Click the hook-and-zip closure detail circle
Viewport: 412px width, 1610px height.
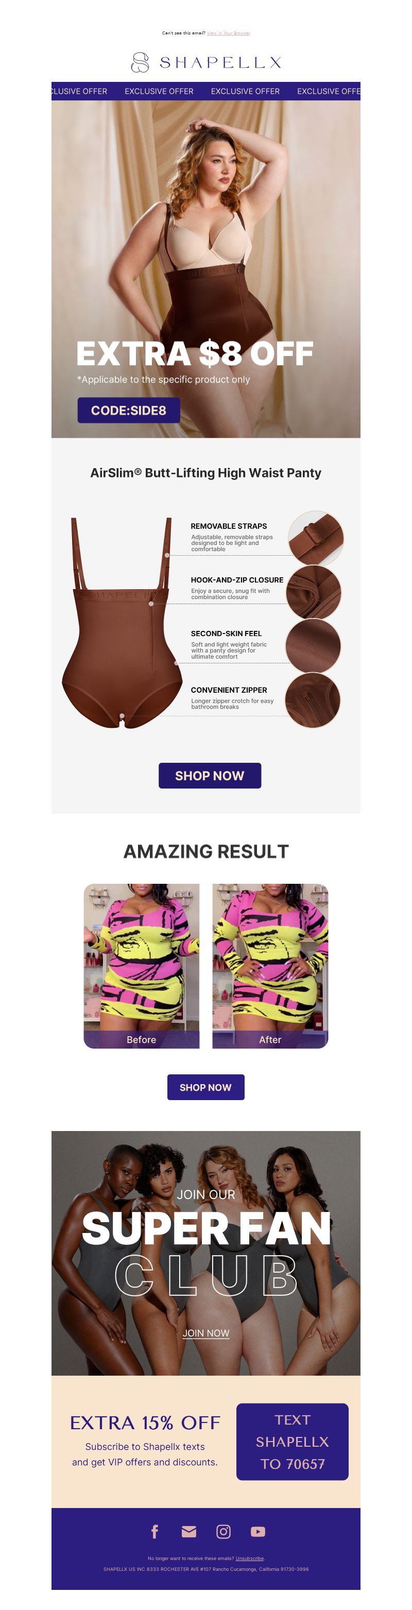[314, 592]
